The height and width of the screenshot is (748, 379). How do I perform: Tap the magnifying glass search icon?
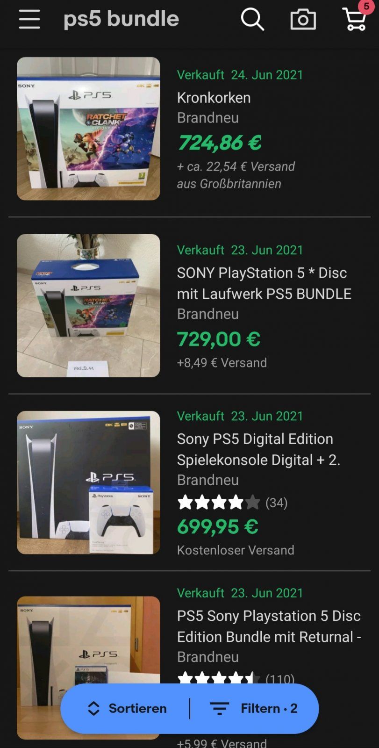click(x=252, y=19)
